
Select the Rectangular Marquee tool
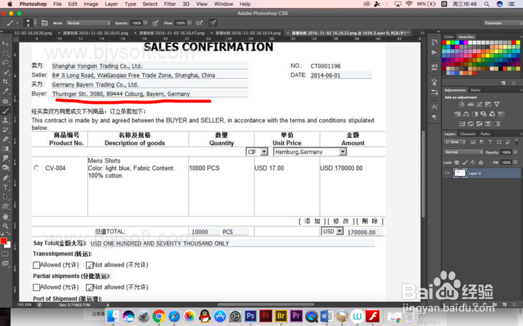pyautogui.click(x=5, y=53)
